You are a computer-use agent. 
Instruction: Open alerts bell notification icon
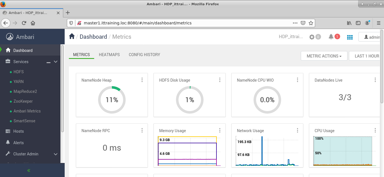331,37
